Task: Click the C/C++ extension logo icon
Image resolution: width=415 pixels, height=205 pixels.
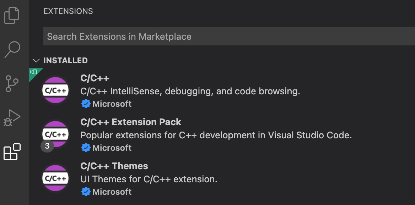Action: coord(55,90)
